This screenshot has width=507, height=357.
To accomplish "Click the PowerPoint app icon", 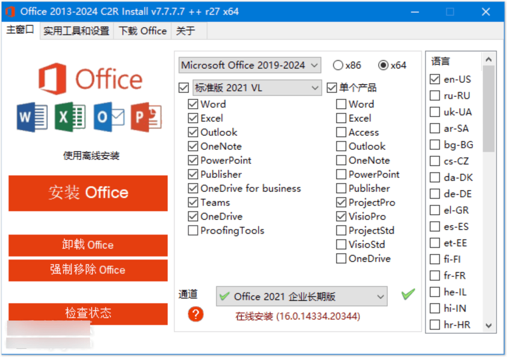I will (x=146, y=117).
